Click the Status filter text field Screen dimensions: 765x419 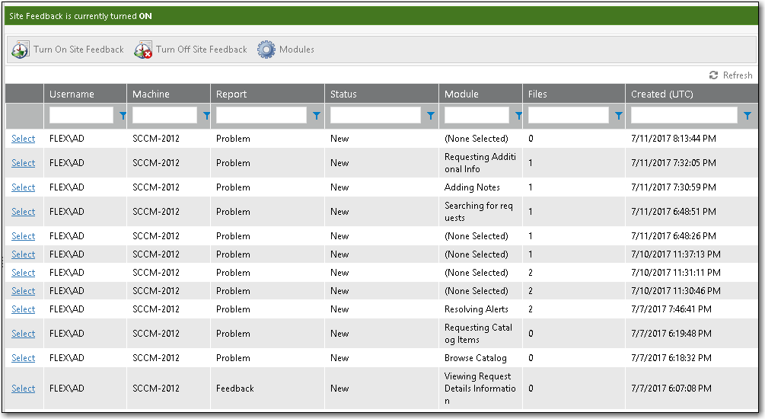375,116
